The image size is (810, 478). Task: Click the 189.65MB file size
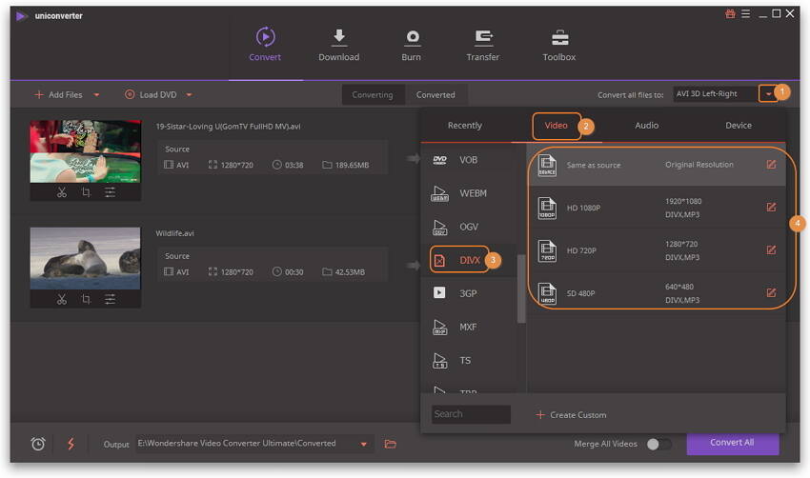(x=352, y=165)
